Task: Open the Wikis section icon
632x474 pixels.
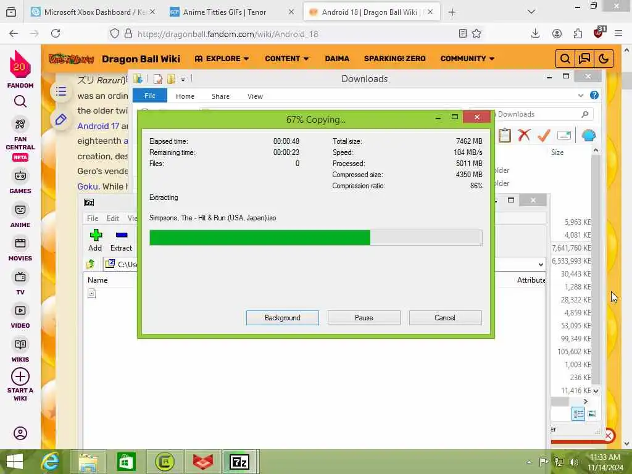Action: 20,344
